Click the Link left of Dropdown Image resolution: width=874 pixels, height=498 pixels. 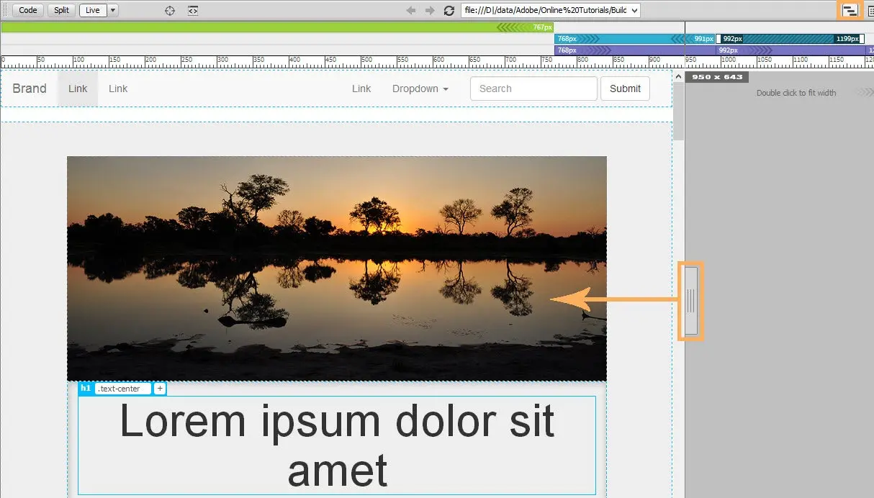(361, 89)
